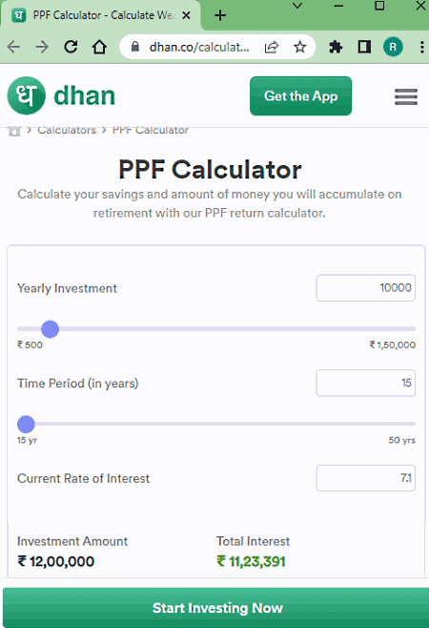The width and height of the screenshot is (429, 628).
Task: Open the profile avatar R
Action: [x=393, y=47]
